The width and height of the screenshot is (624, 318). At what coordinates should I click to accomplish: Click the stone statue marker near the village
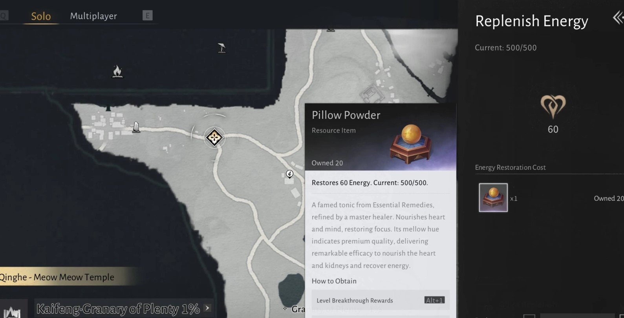[x=136, y=127]
